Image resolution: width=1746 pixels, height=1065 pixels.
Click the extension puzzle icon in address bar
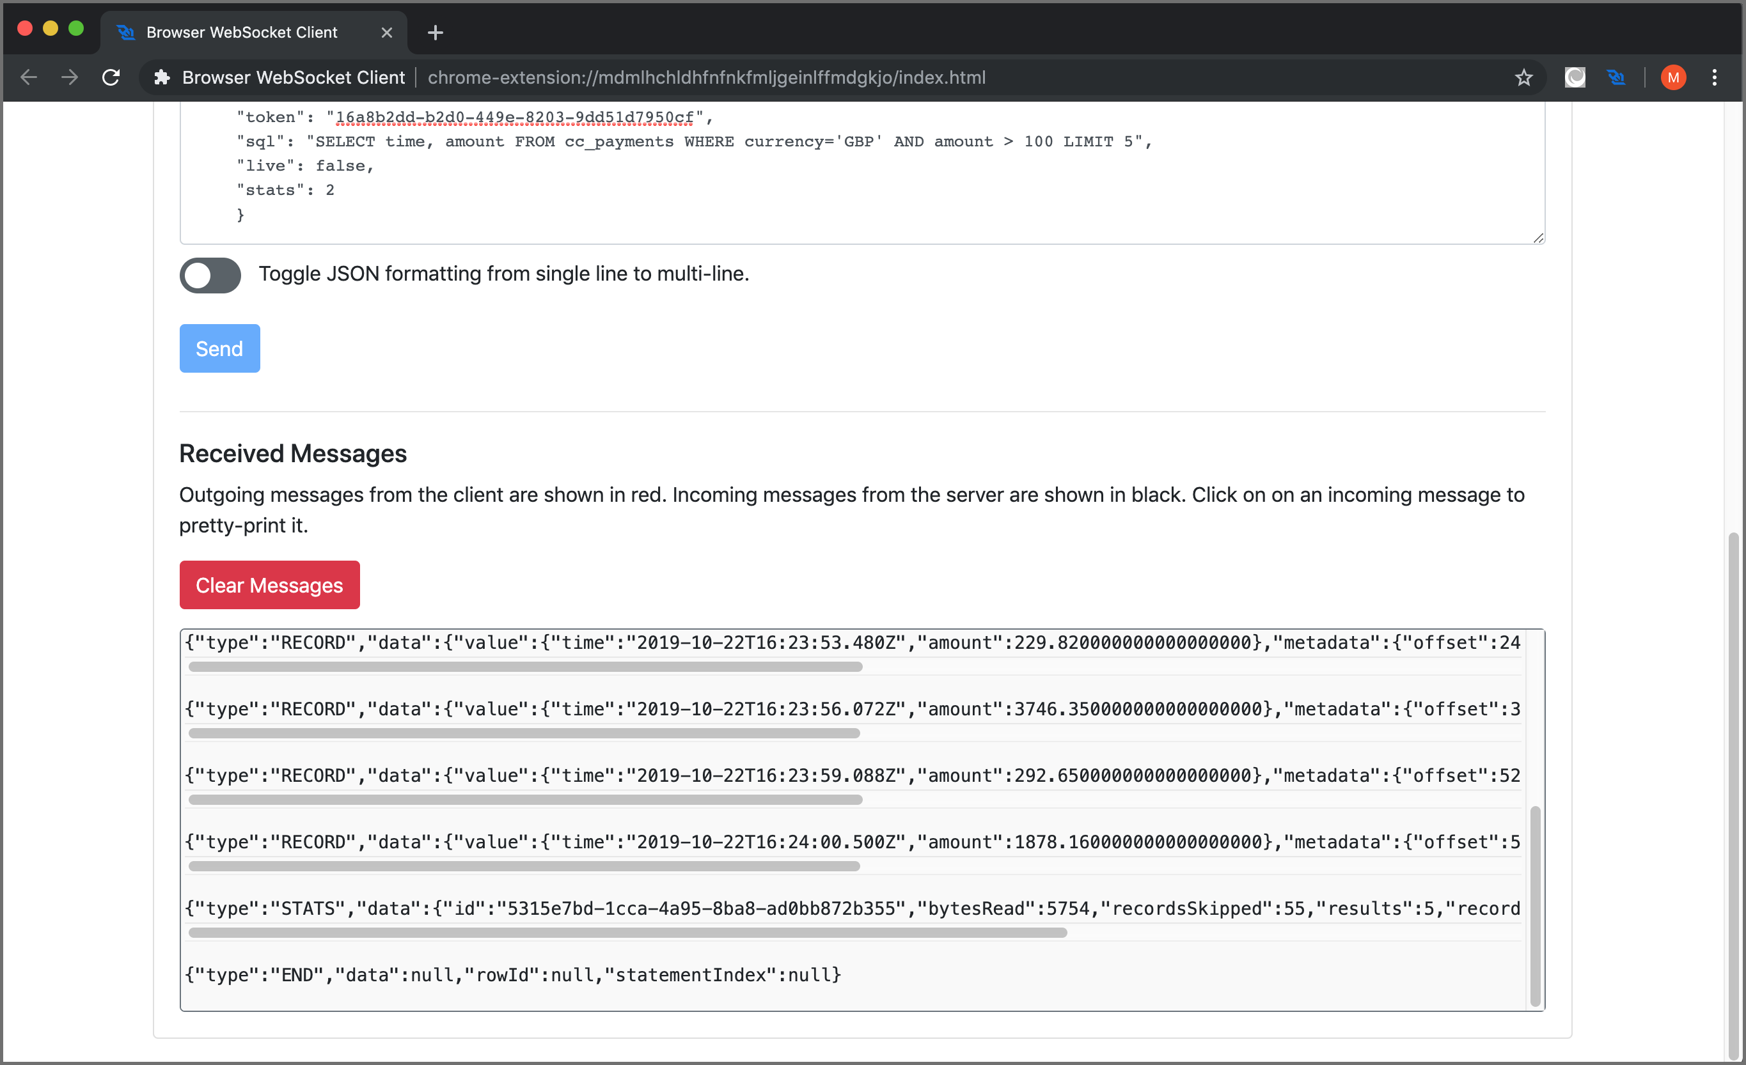[x=162, y=77]
